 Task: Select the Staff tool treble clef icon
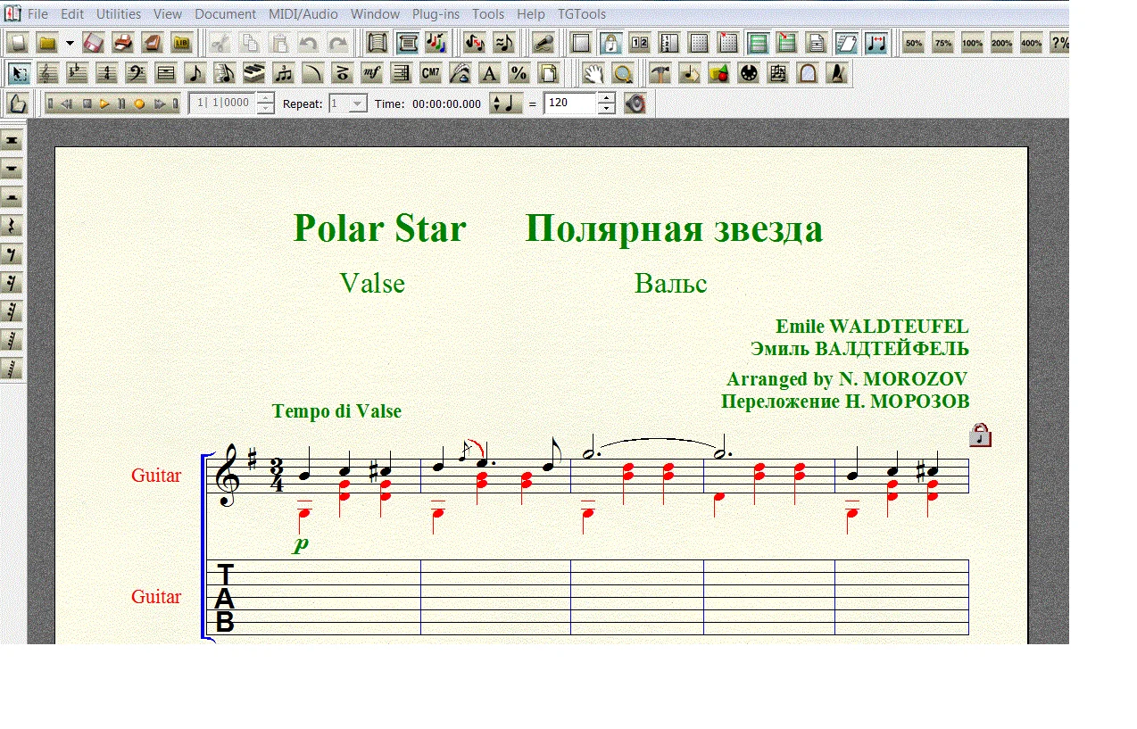47,72
